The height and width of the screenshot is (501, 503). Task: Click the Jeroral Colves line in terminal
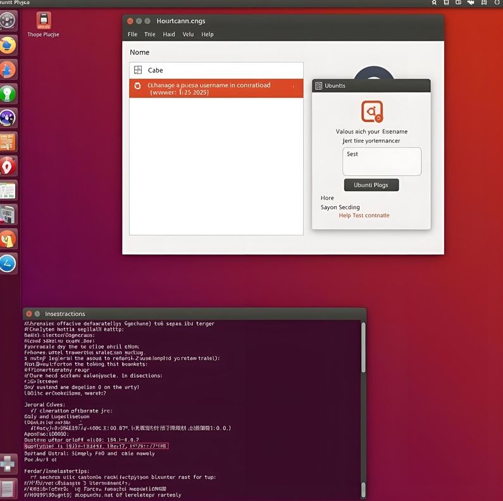pos(44,405)
